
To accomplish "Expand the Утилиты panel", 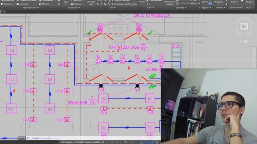I will click(x=220, y=8).
